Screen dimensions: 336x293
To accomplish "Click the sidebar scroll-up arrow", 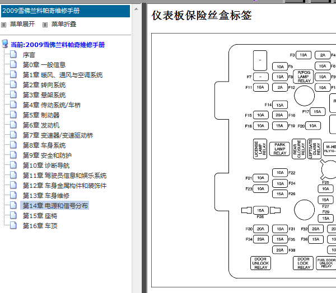I will click(x=136, y=9).
